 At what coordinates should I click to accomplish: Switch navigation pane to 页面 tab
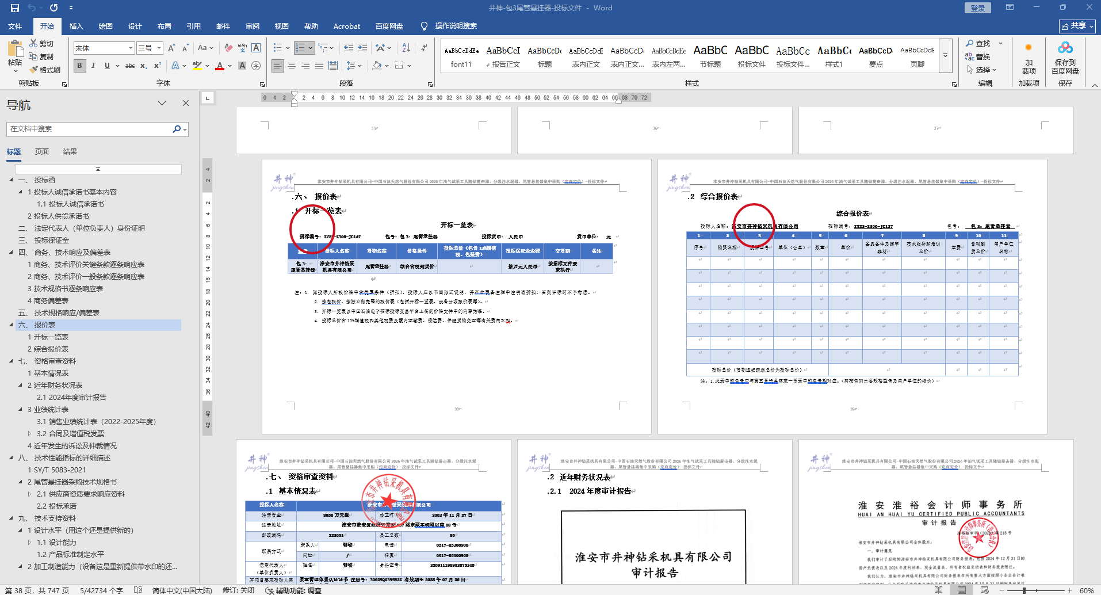(x=42, y=152)
